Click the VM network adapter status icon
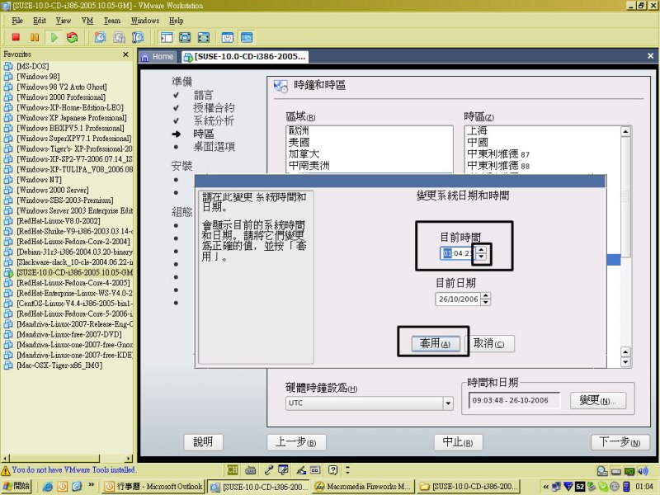Image resolution: width=660 pixels, height=495 pixels. click(x=629, y=471)
